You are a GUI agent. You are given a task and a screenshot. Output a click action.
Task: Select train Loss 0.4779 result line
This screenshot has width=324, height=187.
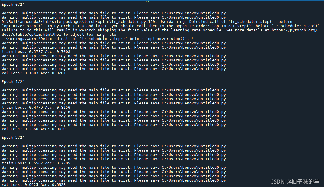point(36,108)
